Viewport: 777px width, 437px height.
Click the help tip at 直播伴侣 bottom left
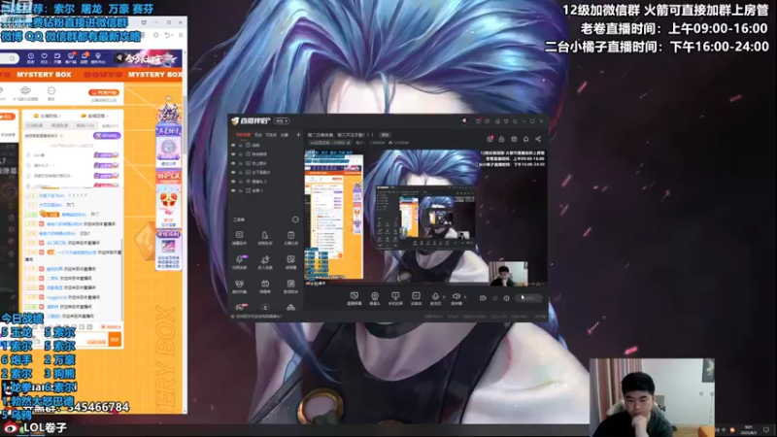tap(257, 317)
